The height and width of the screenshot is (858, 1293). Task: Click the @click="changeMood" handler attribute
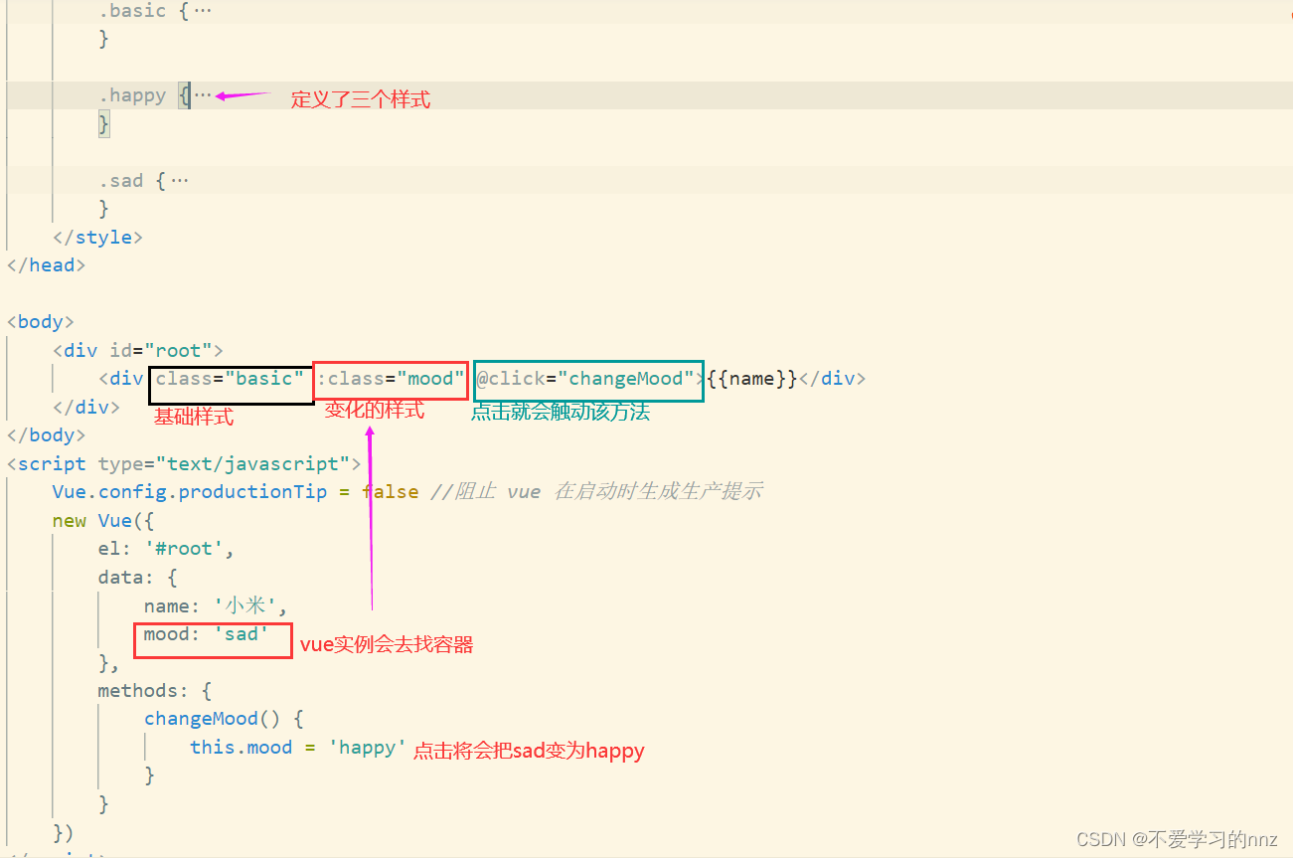tap(585, 378)
